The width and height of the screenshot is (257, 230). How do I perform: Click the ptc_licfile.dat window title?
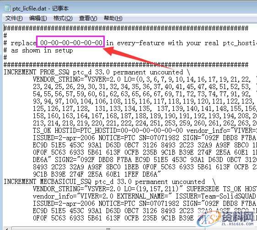[41, 8]
